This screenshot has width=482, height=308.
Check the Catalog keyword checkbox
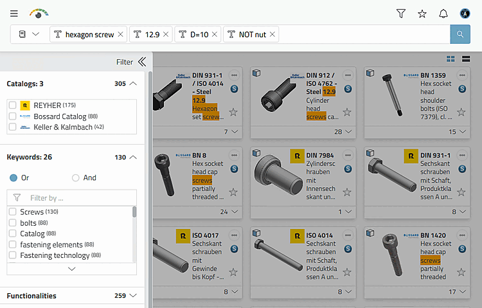click(x=13, y=233)
